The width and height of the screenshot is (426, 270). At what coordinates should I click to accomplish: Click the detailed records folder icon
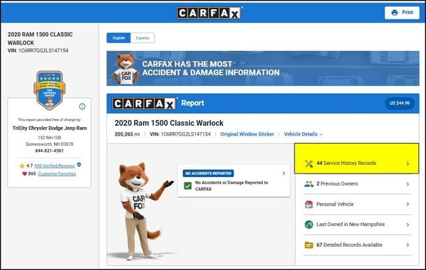pos(309,245)
